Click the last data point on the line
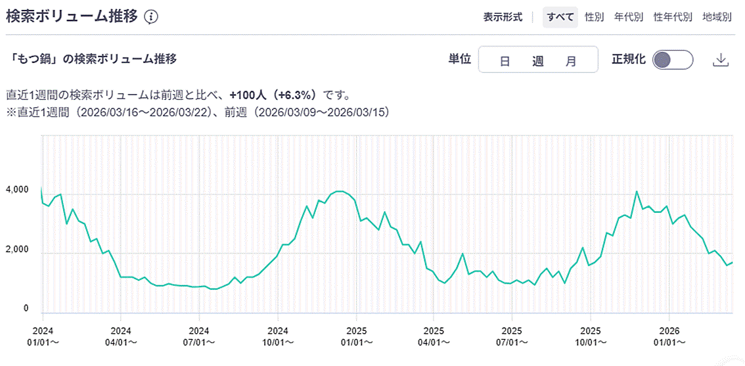 (x=733, y=262)
